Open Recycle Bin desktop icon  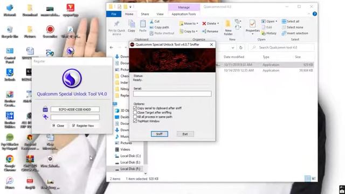(x=10, y=32)
